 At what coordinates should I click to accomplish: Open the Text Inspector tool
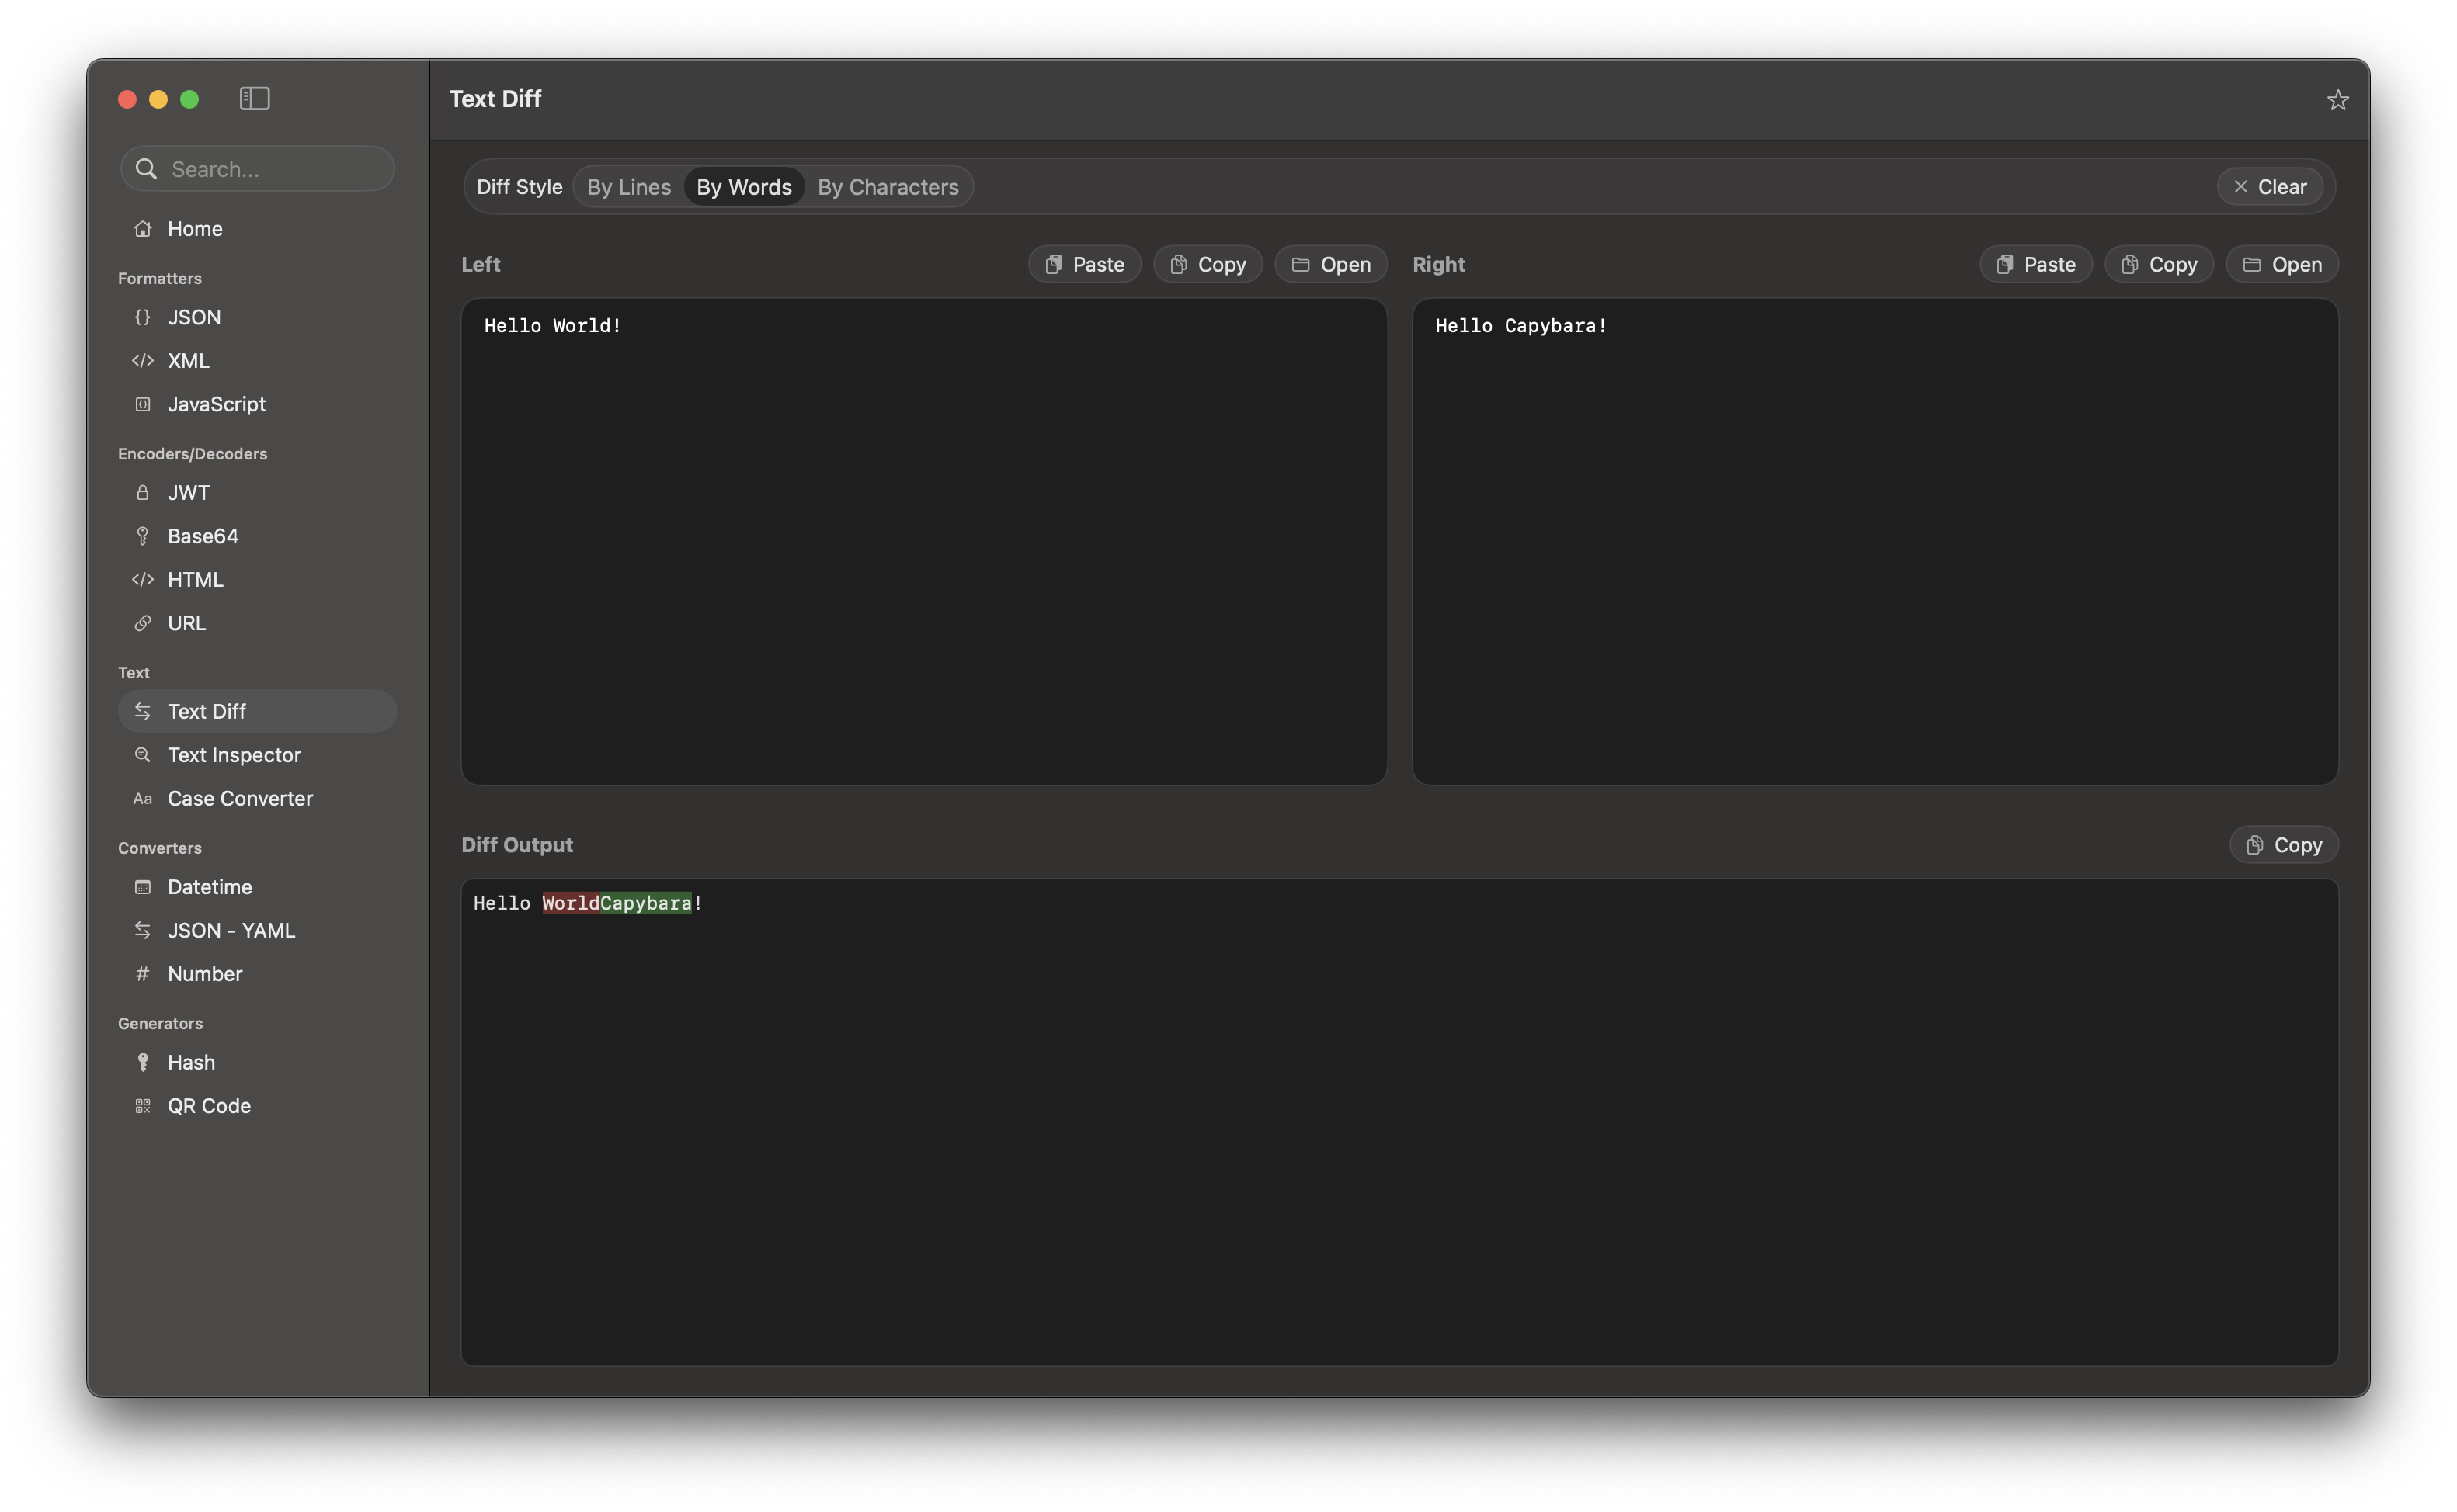click(233, 755)
